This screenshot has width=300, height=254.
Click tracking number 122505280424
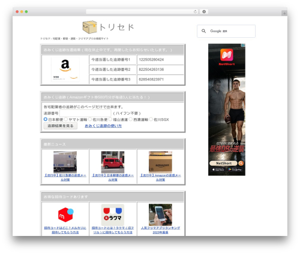[151, 59]
